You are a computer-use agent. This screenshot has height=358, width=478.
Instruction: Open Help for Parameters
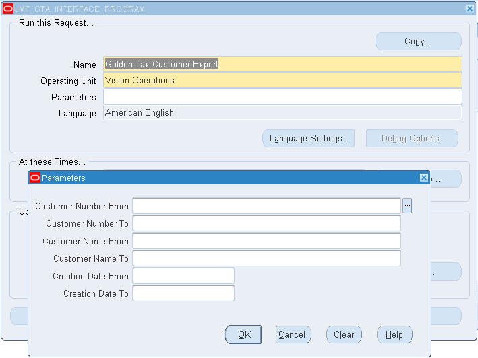pos(394,334)
